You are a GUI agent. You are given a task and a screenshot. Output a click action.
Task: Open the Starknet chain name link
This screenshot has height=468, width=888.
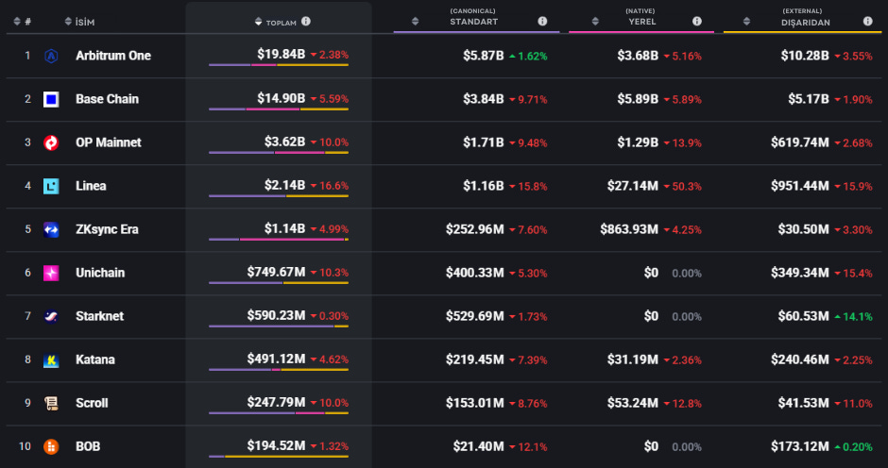click(x=99, y=316)
